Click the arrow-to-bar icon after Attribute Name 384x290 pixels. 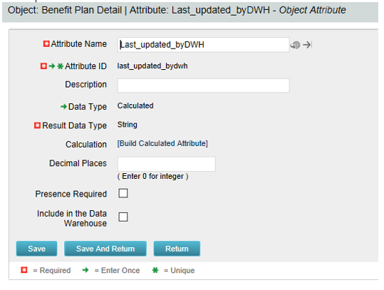tap(307, 45)
